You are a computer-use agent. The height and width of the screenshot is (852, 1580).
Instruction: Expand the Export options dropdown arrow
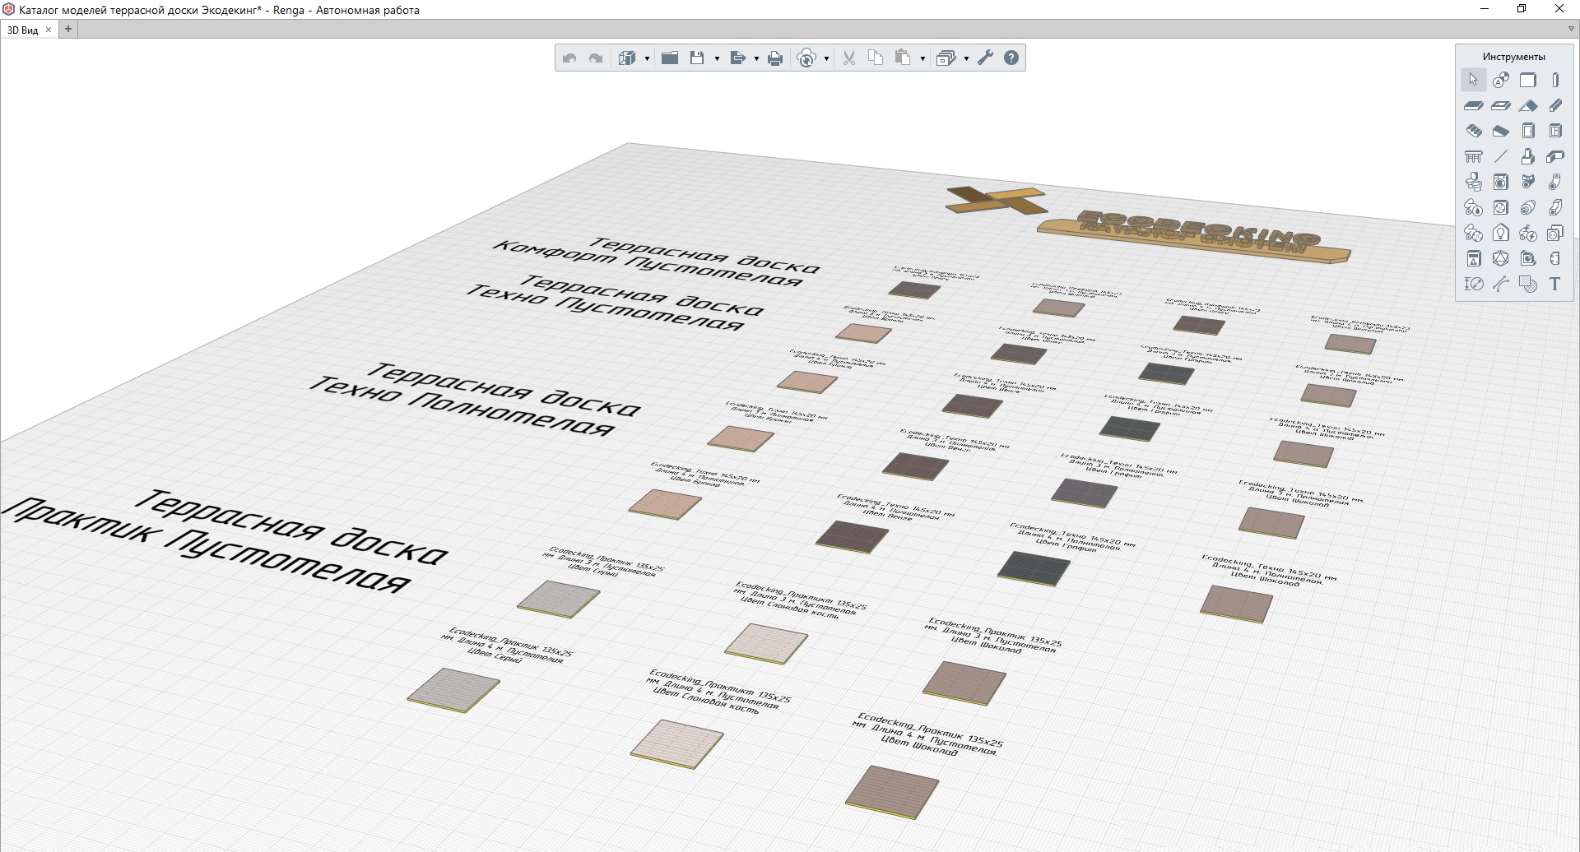(755, 58)
